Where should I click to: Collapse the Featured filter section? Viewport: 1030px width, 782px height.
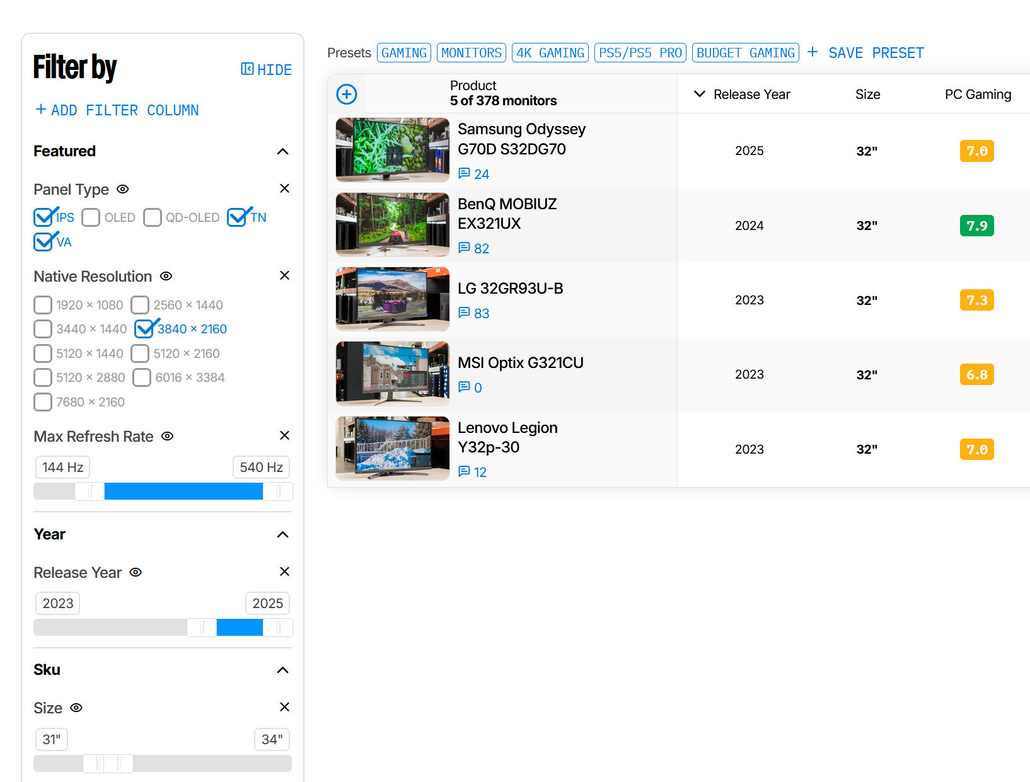click(x=283, y=151)
